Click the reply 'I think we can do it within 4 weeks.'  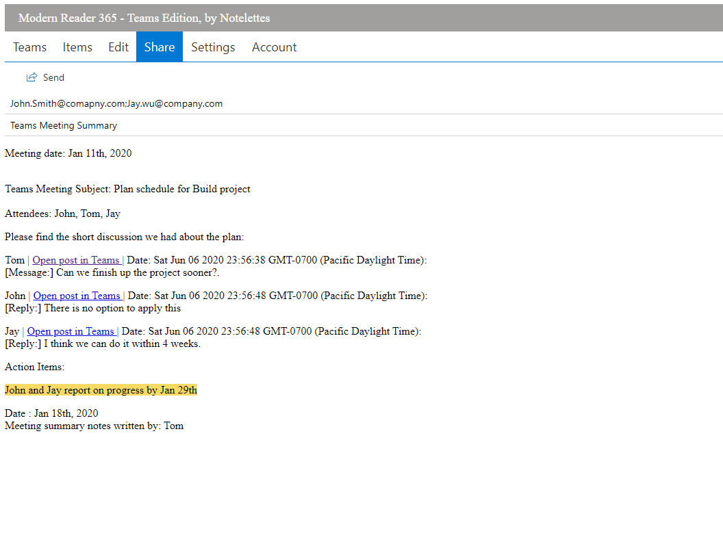(x=122, y=344)
